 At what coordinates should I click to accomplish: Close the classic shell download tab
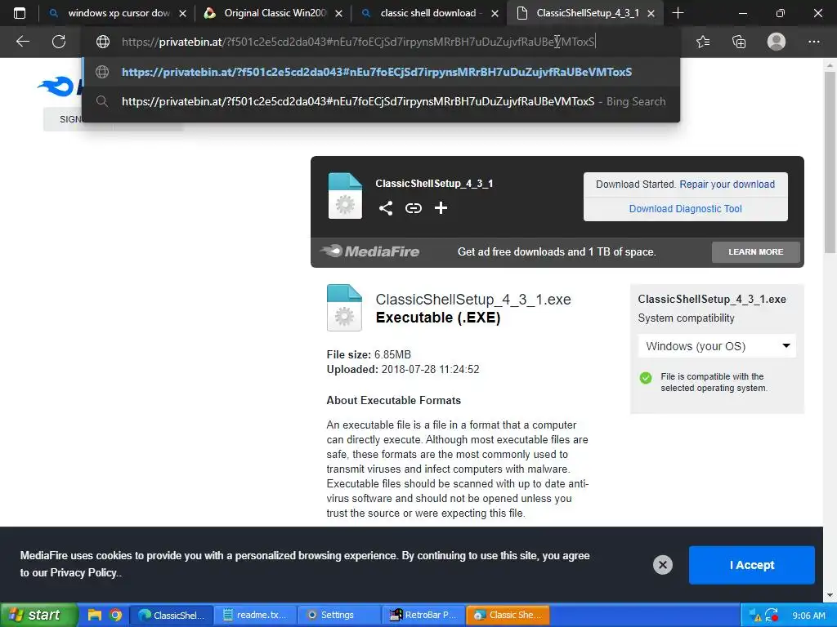click(495, 13)
